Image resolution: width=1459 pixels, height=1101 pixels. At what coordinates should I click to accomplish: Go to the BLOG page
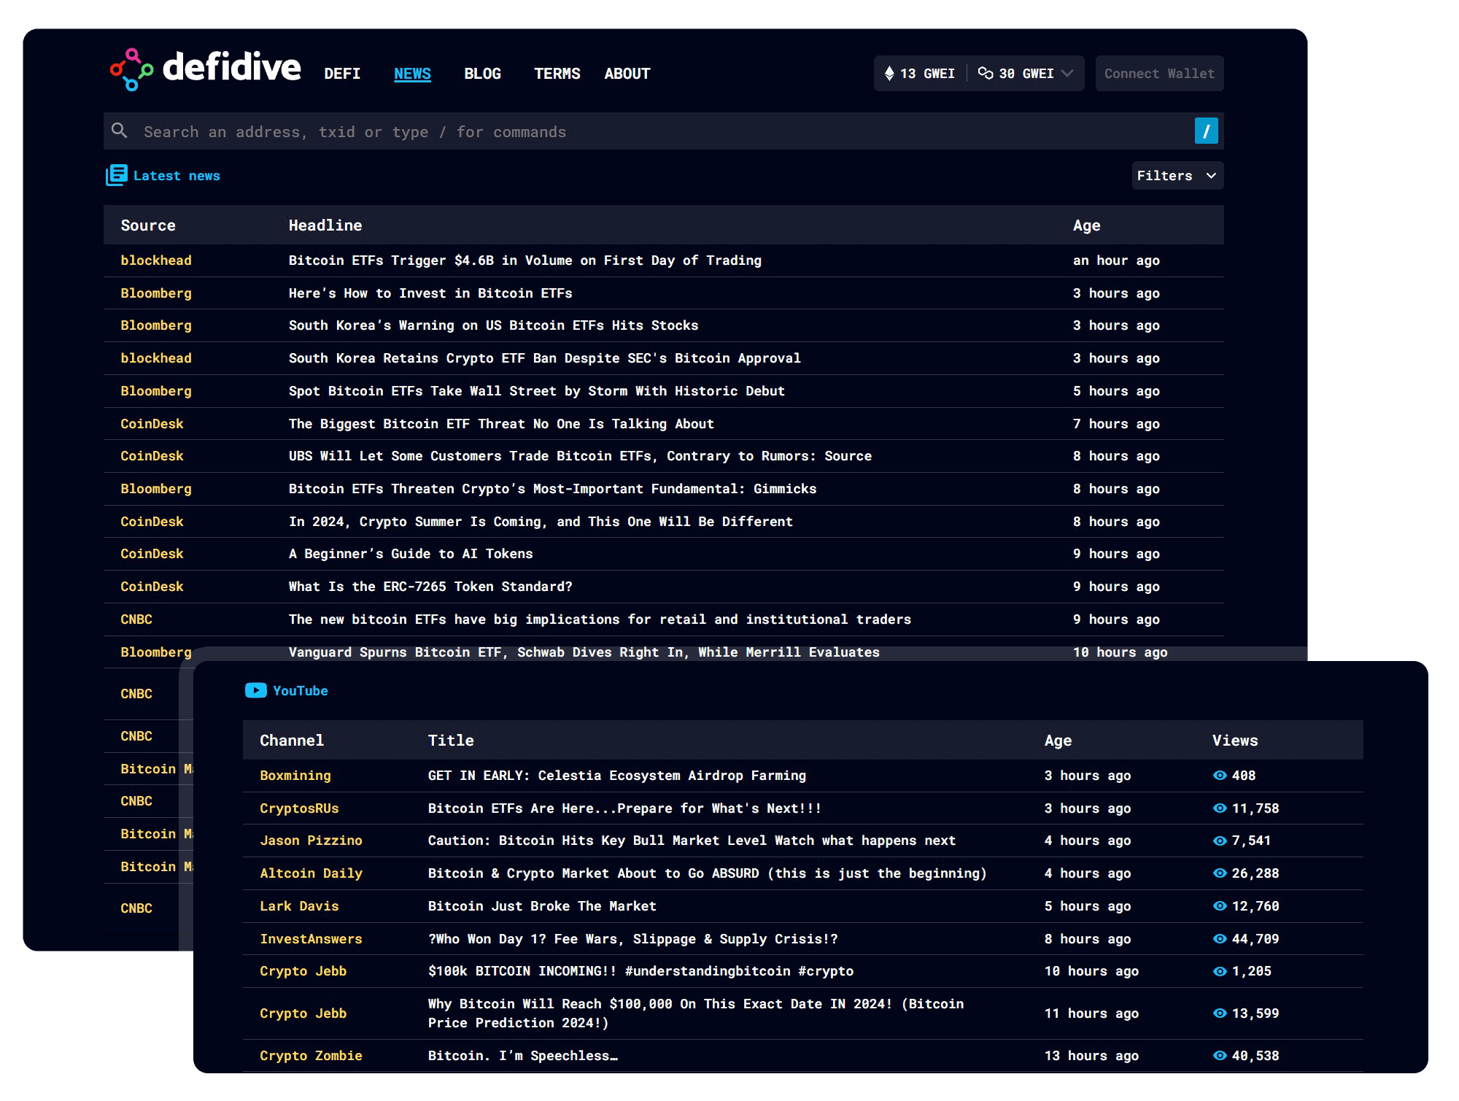tap(482, 74)
